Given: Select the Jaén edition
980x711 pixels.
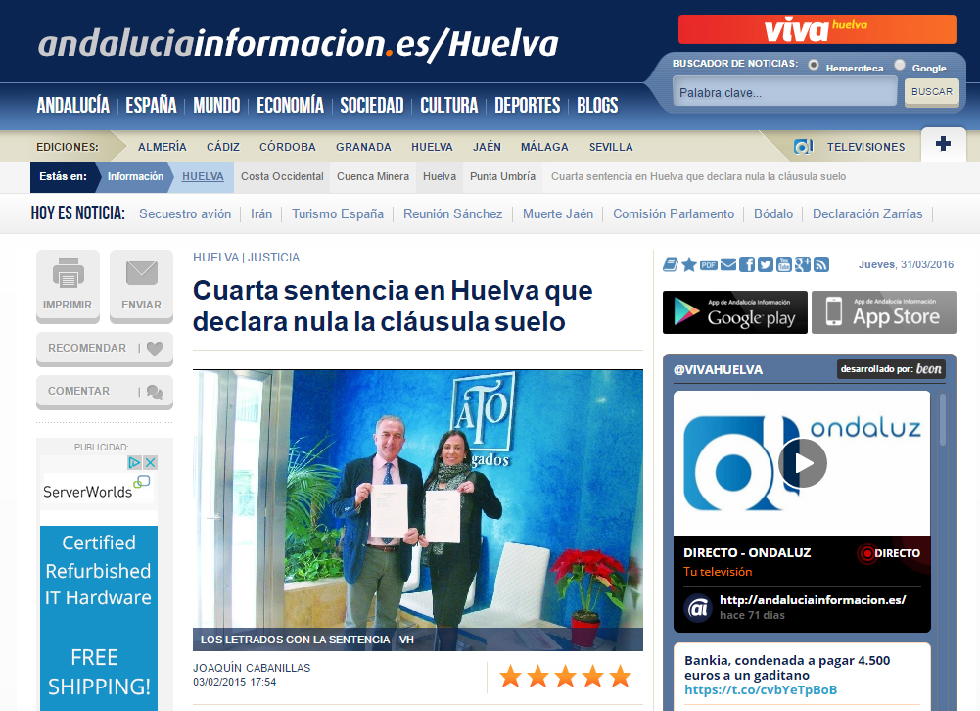Looking at the screenshot, I should (487, 147).
